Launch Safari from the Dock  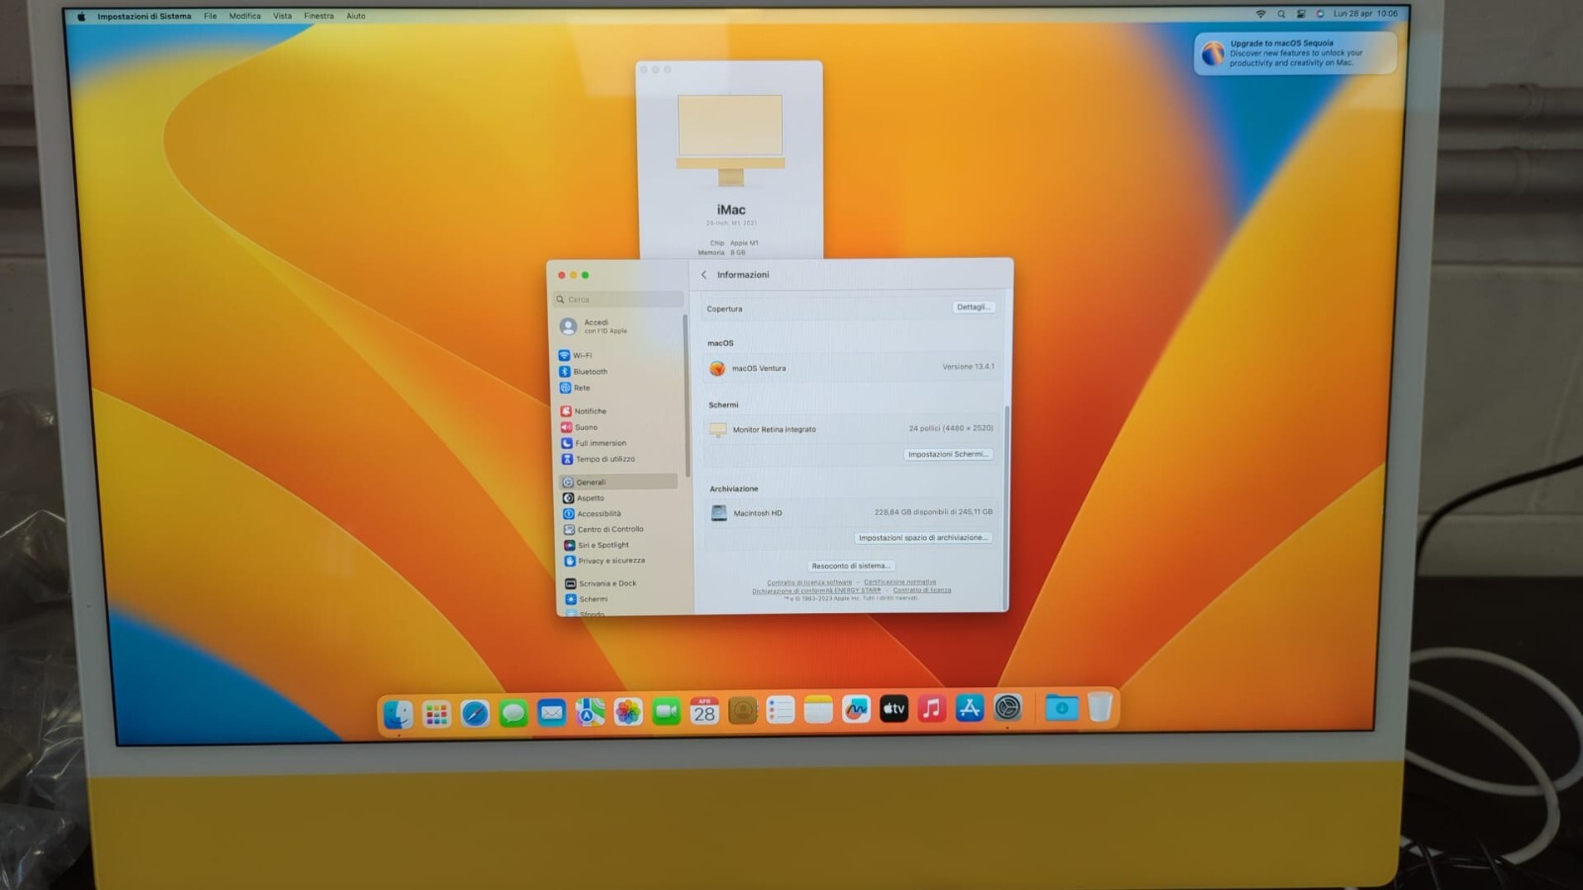(475, 712)
